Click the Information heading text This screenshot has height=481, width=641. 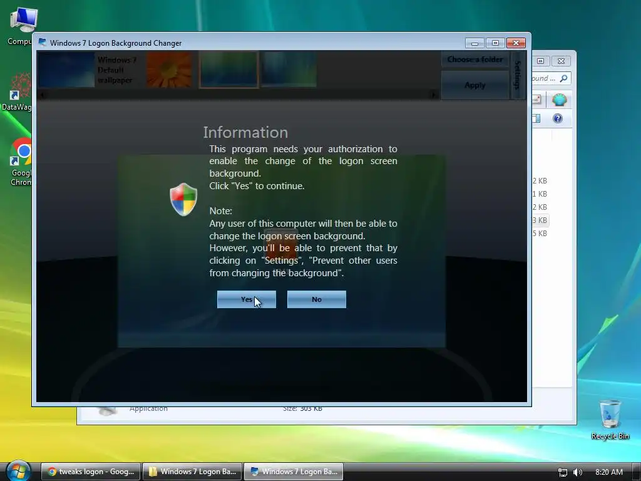click(x=245, y=132)
